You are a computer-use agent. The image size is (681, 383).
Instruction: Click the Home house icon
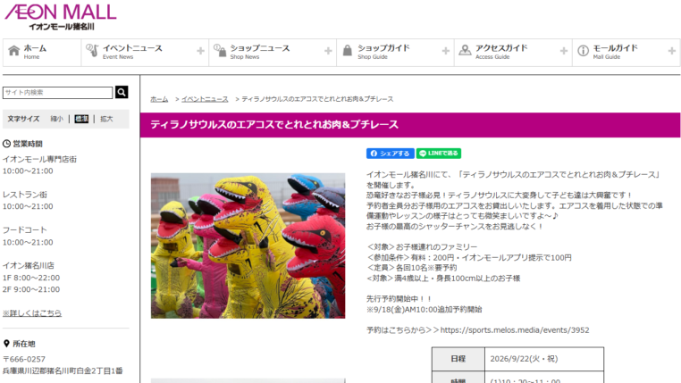point(14,51)
